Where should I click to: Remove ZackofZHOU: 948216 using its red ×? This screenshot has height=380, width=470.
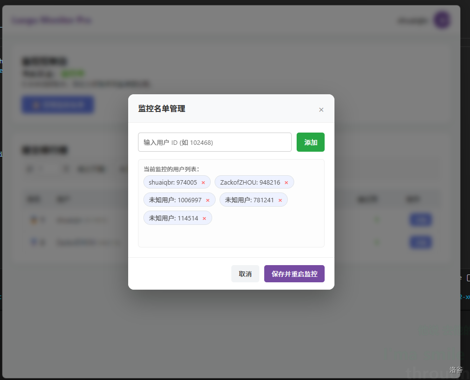point(286,183)
